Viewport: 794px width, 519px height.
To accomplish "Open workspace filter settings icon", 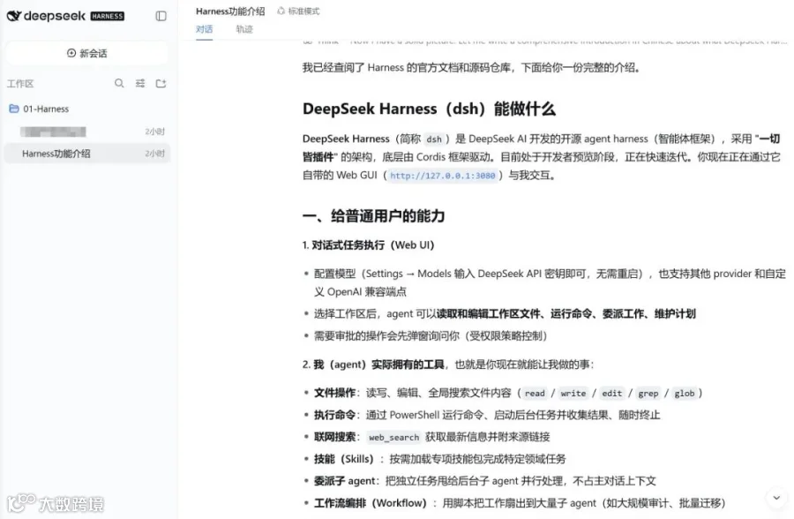I will tap(140, 83).
